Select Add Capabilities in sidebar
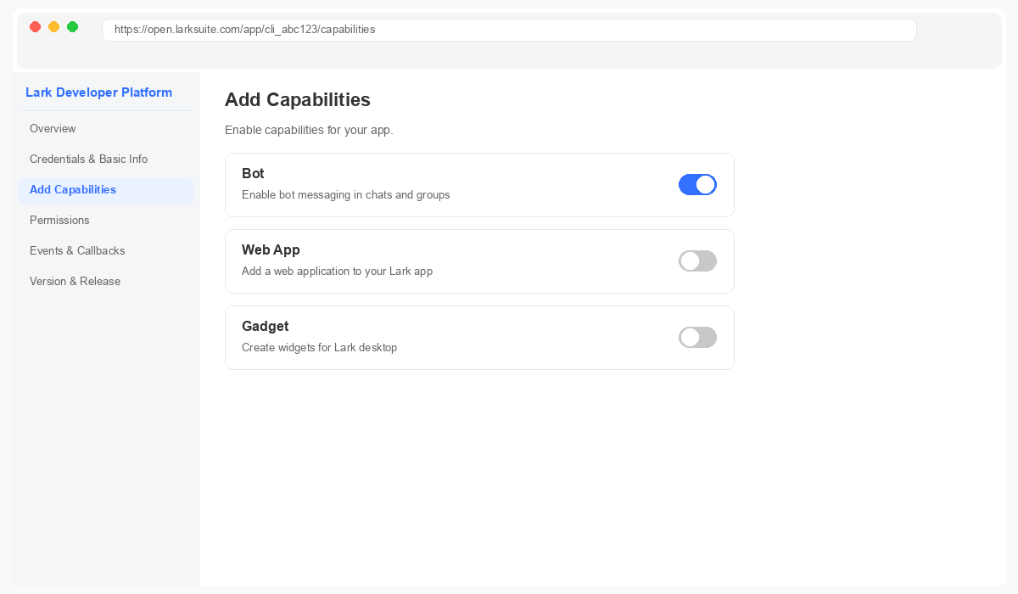1018x594 pixels. tap(106, 190)
